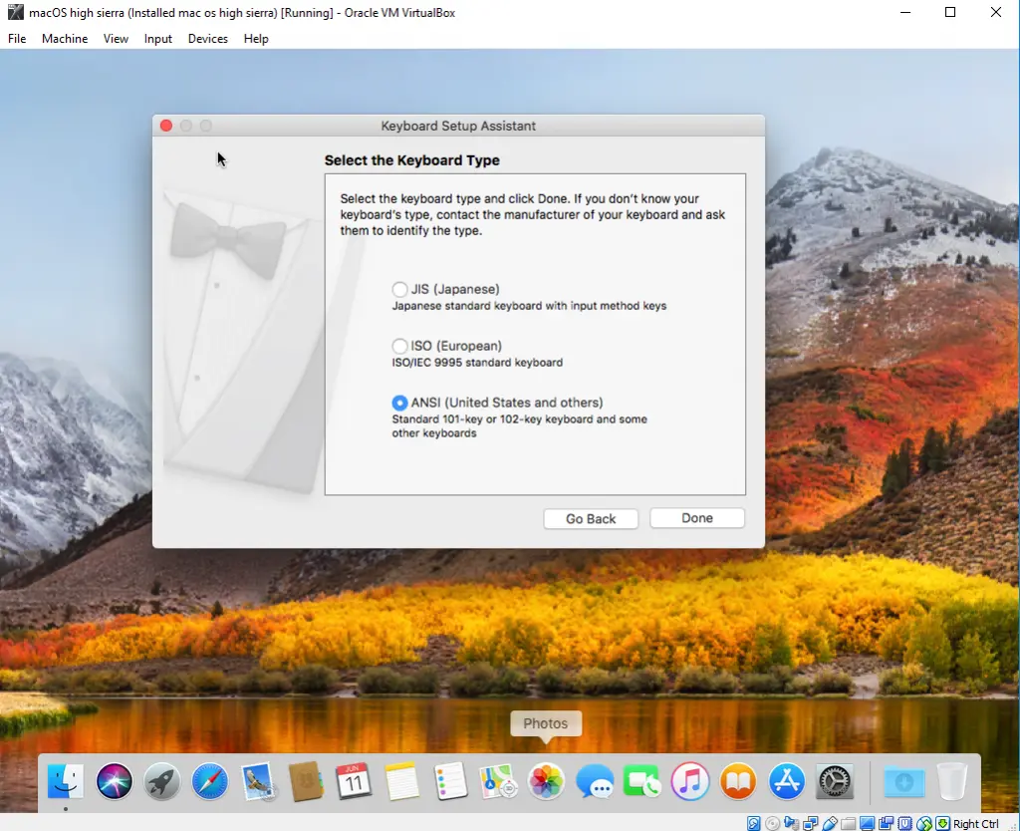Open Contacts book icon in dock

(x=306, y=781)
